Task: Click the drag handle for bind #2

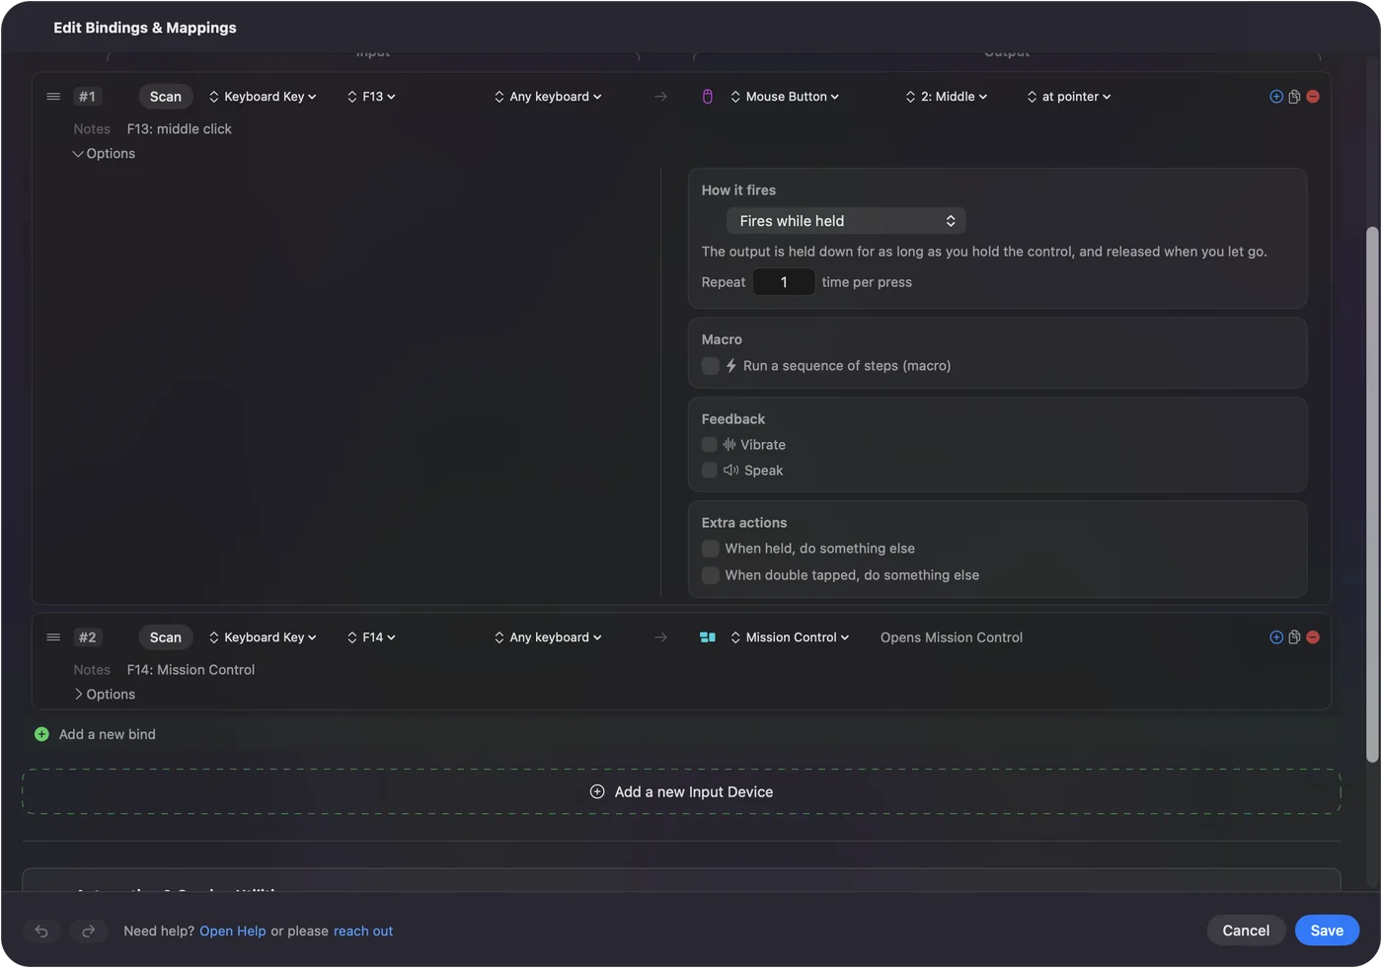Action: tap(53, 637)
